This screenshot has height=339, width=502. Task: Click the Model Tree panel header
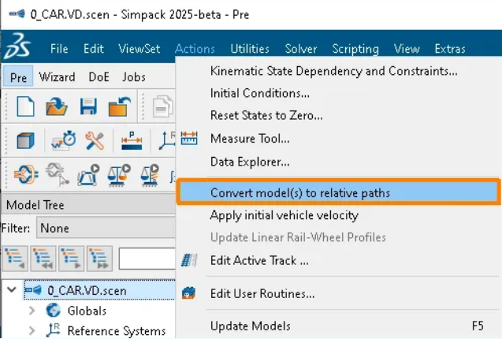tap(88, 204)
